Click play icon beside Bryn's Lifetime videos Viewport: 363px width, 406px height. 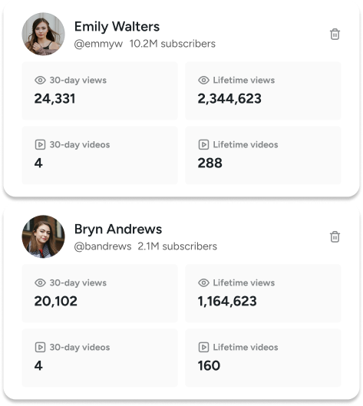click(203, 347)
